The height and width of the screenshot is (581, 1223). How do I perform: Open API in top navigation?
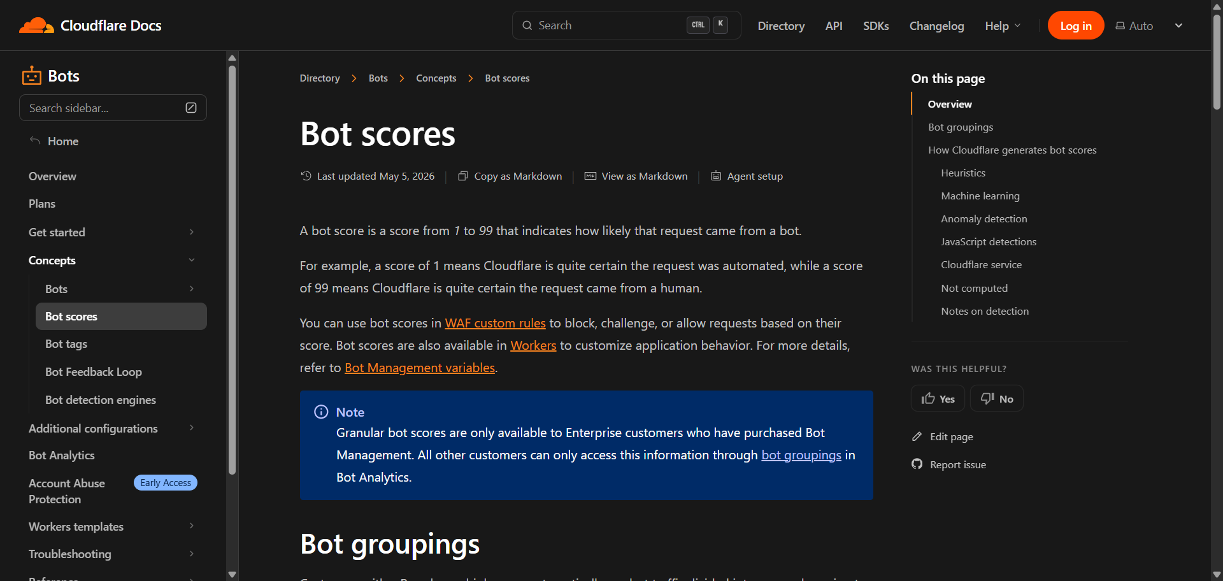pyautogui.click(x=834, y=25)
